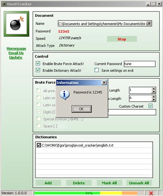
Task: Add a dictionary file
Action: click(48, 183)
